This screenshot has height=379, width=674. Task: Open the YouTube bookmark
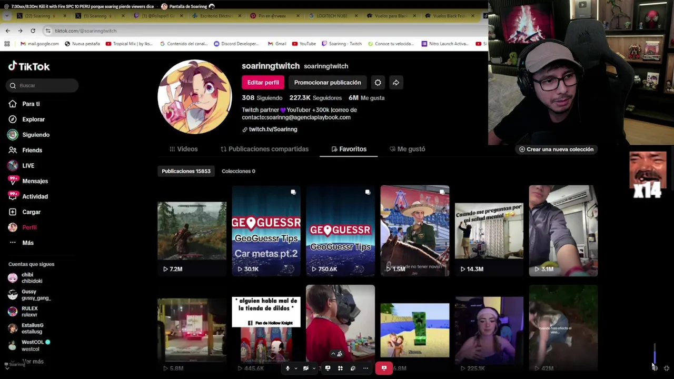304,44
